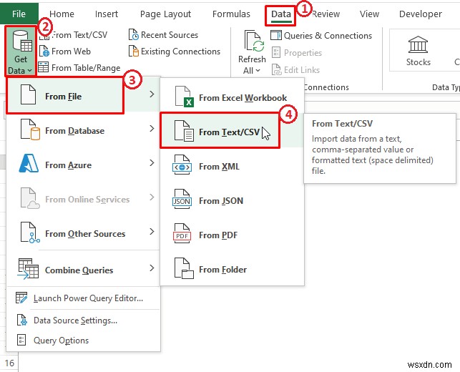Click From Web ribbon label

[x=71, y=52]
